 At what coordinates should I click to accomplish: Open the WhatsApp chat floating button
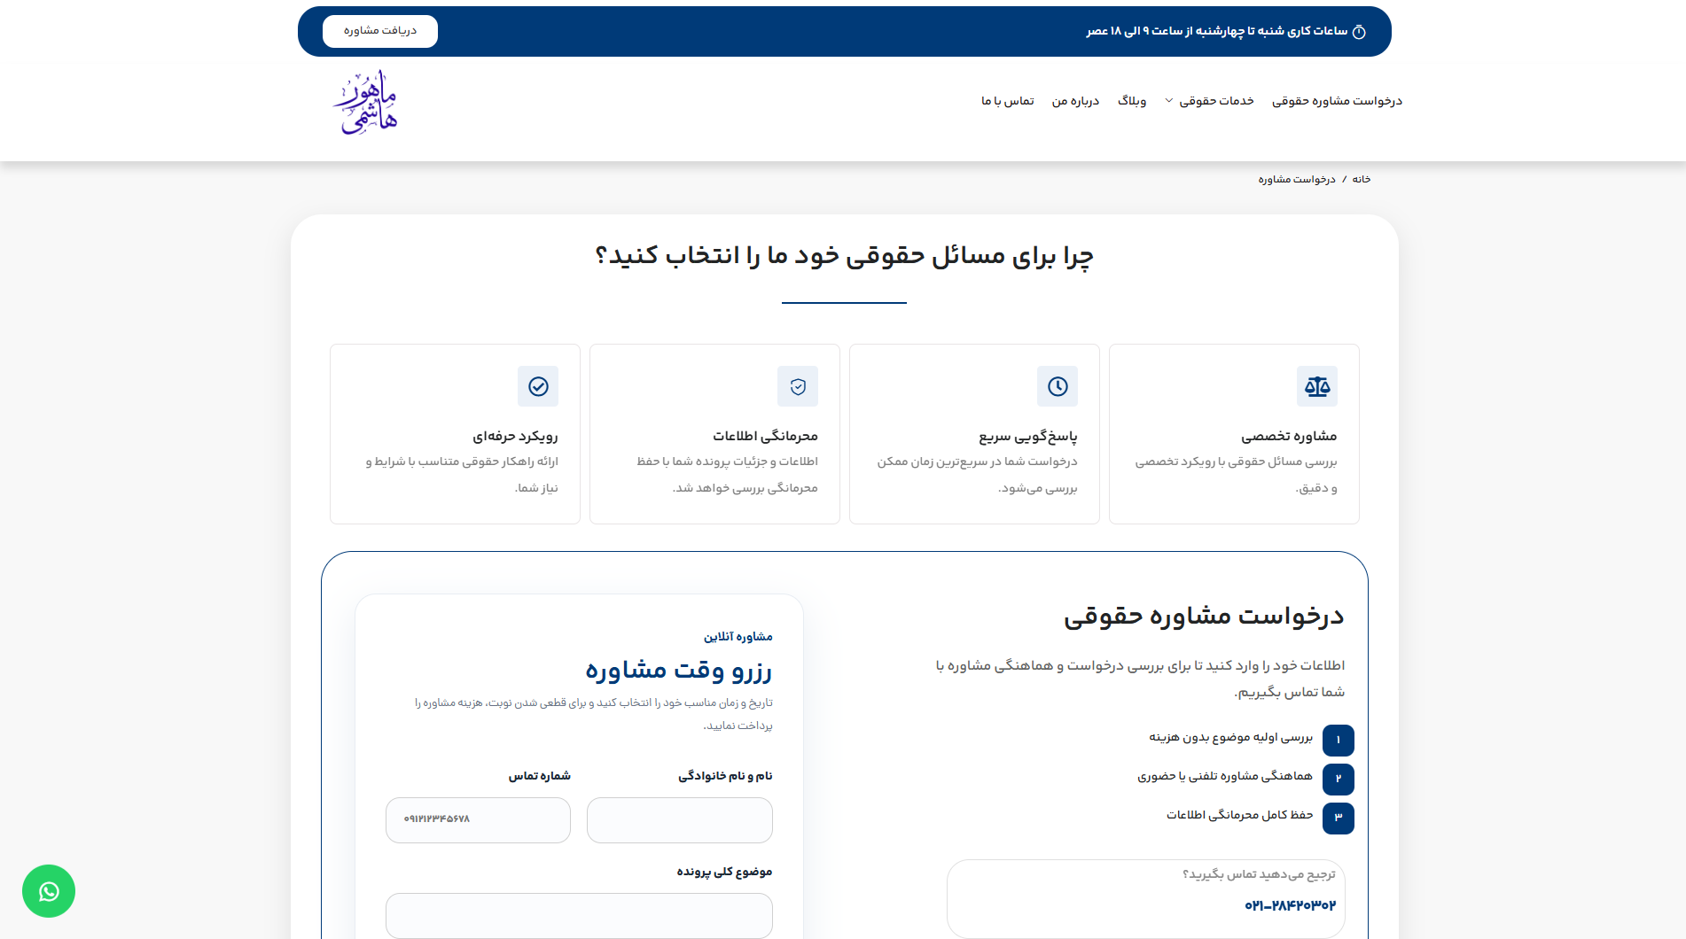[x=49, y=891]
